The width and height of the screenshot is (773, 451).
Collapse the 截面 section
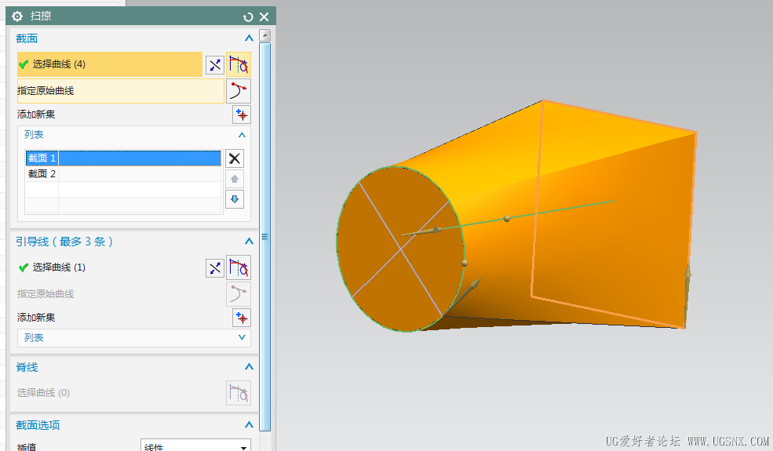[249, 38]
